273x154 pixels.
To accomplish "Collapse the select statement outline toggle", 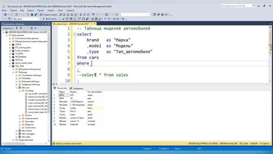I will point(75,34).
